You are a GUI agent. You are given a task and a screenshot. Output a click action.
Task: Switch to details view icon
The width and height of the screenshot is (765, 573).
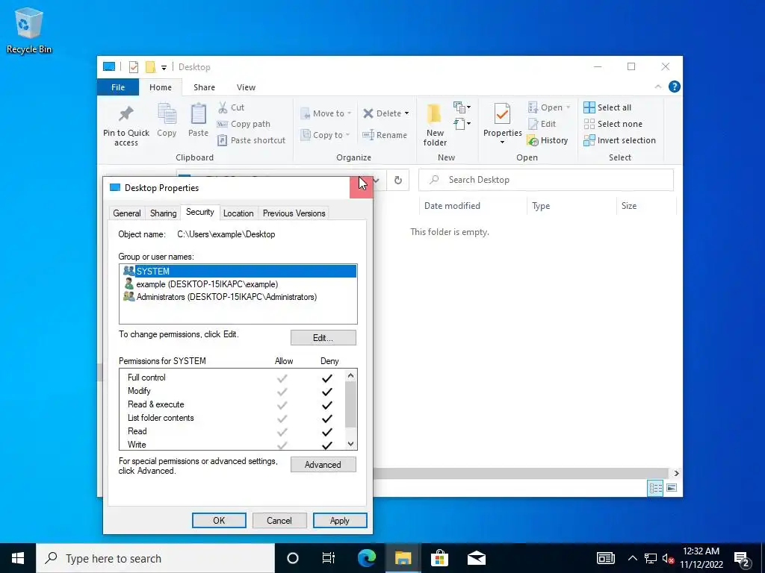tap(655, 488)
